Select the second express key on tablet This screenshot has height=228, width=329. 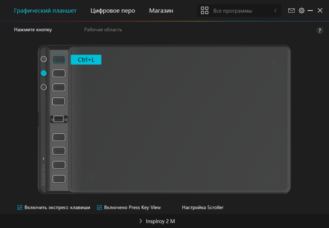pyautogui.click(x=59, y=73)
